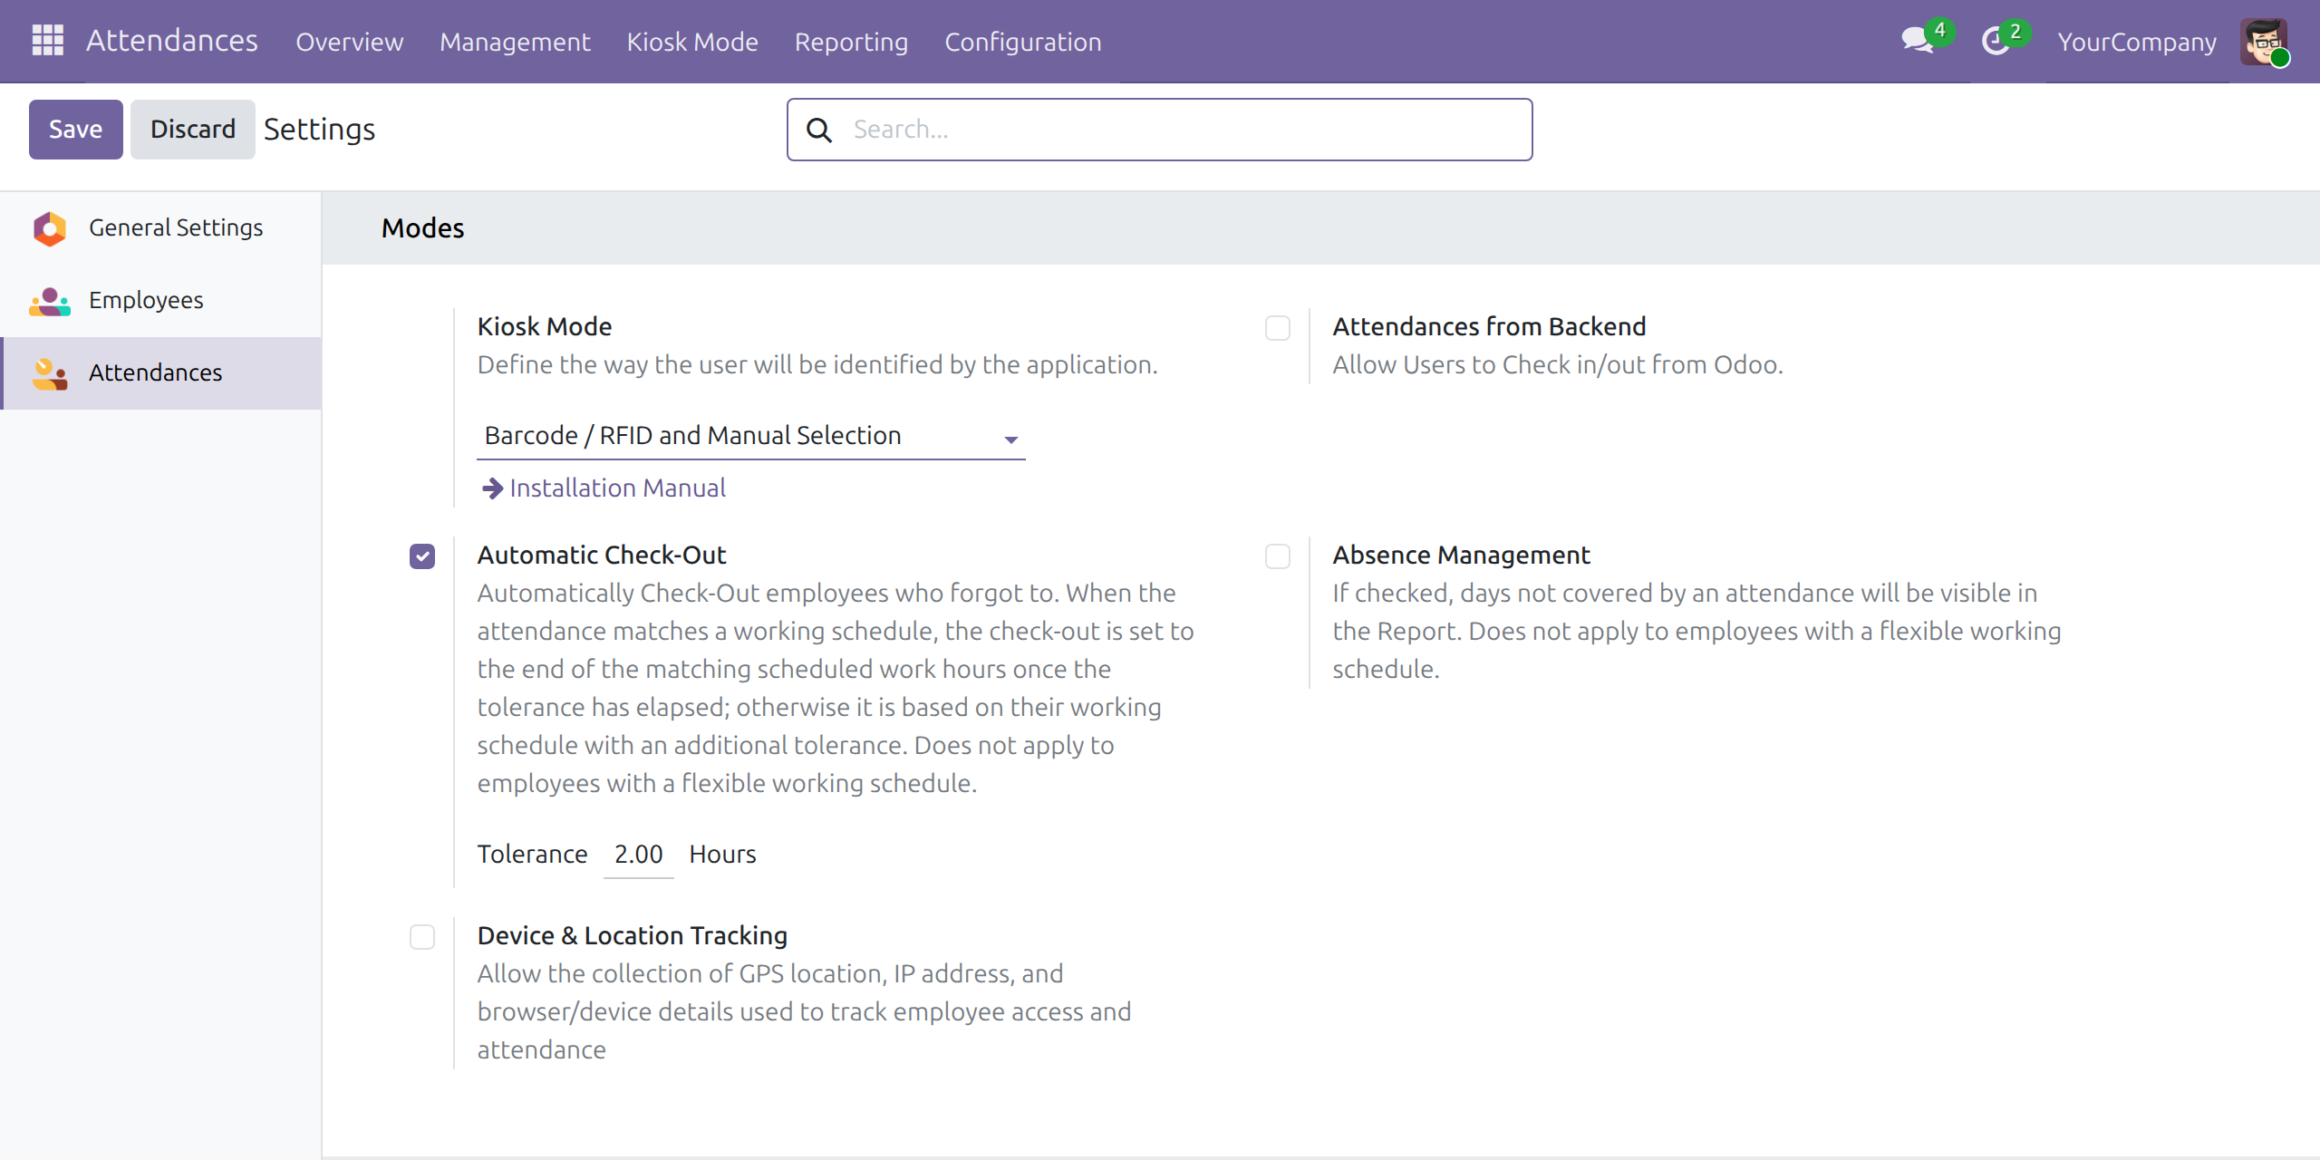Open the Installation Manual link
The height and width of the screenshot is (1160, 2320).
click(618, 488)
